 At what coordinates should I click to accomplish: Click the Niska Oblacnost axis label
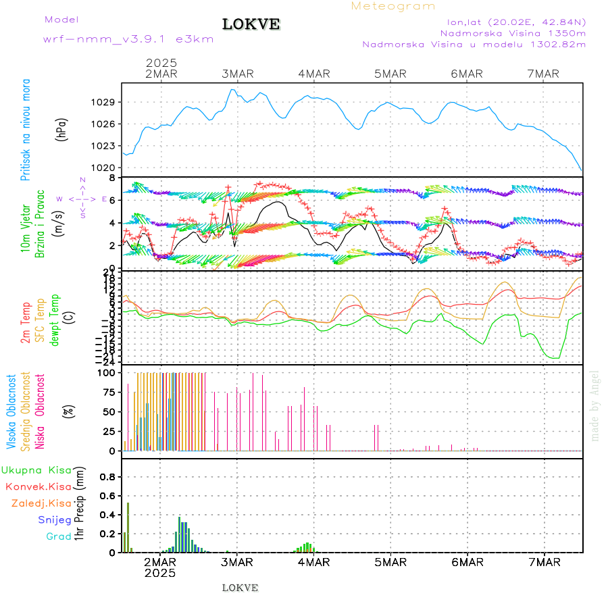pyautogui.click(x=40, y=411)
